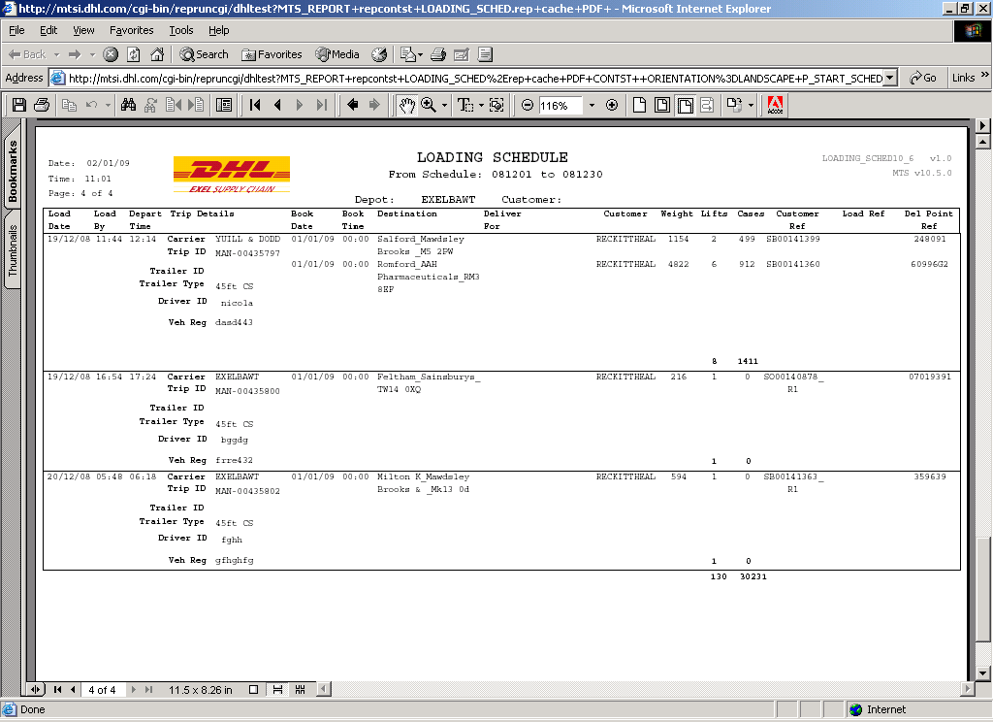Click the IE Edit page icon
This screenshot has width=993, height=722.
click(x=462, y=54)
